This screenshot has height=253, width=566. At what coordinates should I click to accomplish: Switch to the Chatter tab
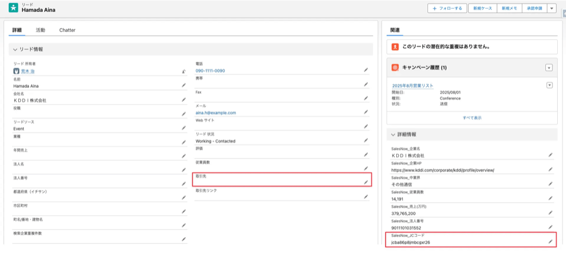67,30
